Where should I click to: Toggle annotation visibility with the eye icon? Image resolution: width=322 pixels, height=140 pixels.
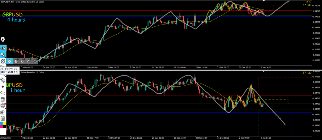(3, 48)
